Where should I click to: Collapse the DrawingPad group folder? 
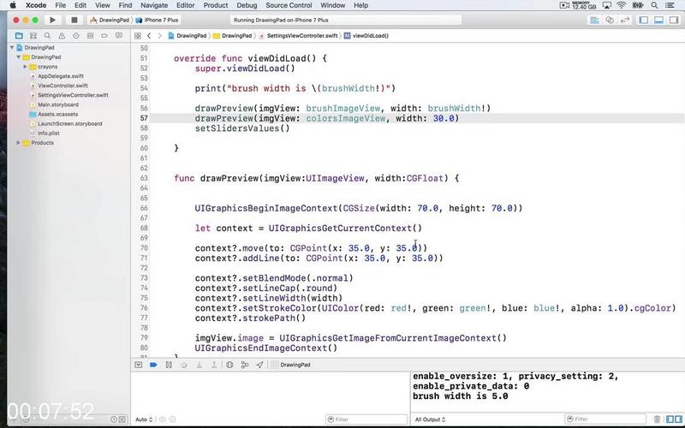tap(19, 57)
